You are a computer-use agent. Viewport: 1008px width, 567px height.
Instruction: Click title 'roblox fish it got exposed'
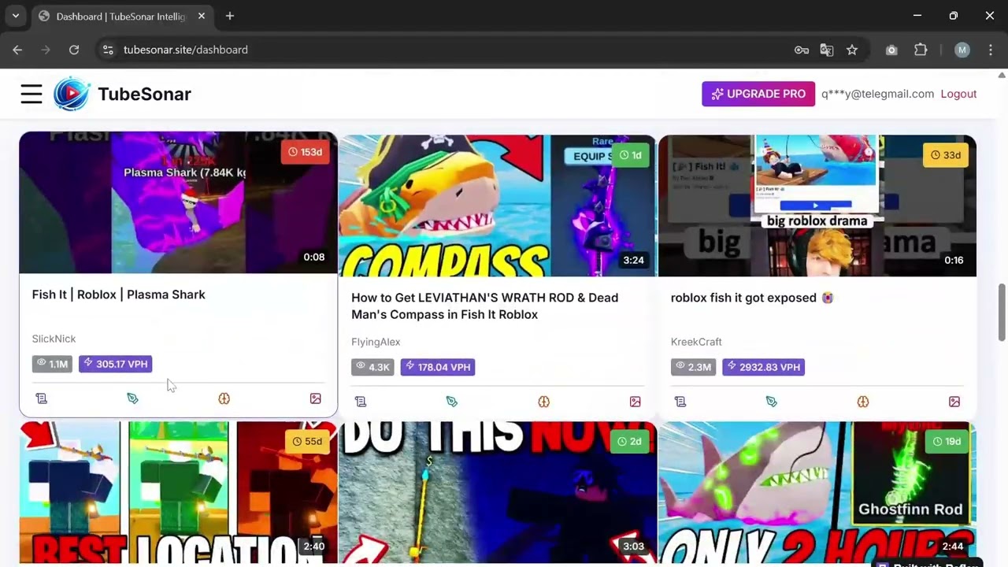744,298
